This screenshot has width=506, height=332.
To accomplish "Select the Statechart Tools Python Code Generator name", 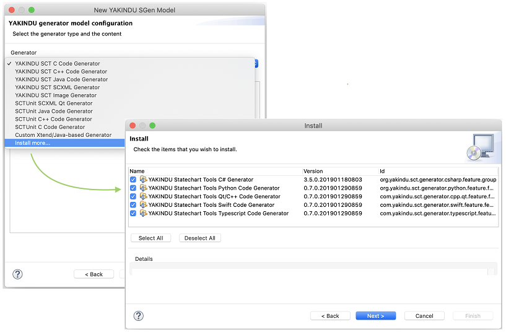I will [214, 188].
